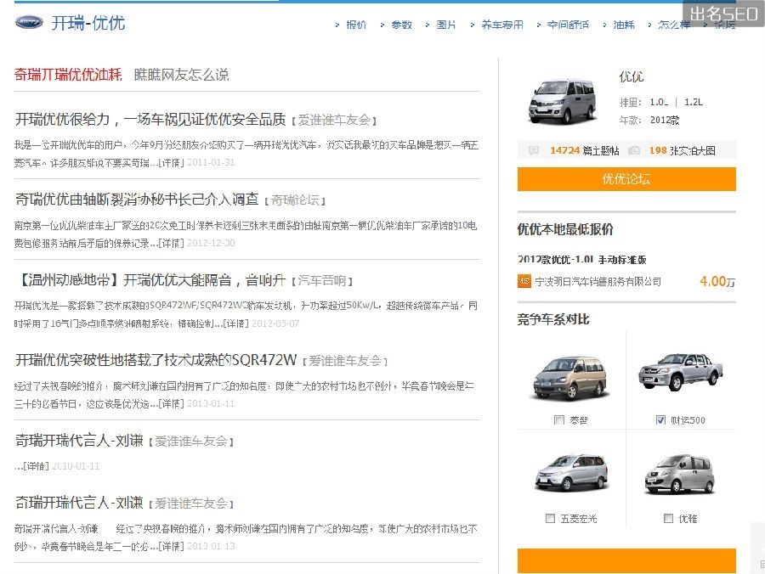Click 详情 for the 2010-01-11 article
This screenshot has width=765, height=574.
[37, 466]
